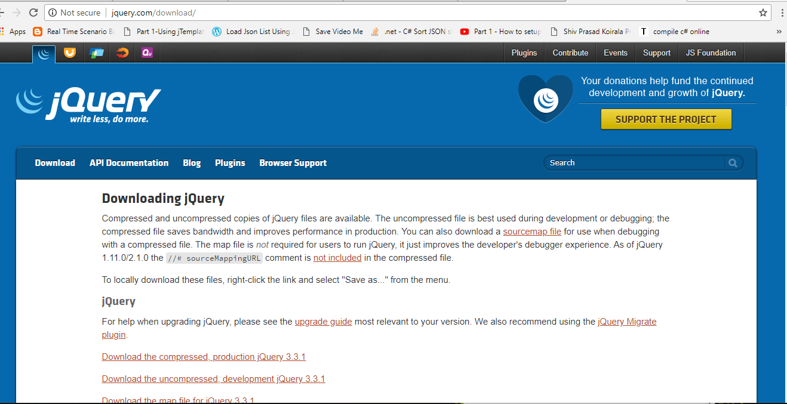Expand the bookmarks overflow chevron

point(779,32)
